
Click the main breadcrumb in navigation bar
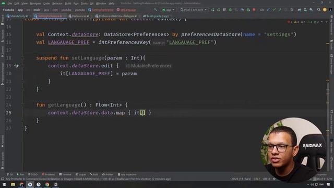[37, 10]
